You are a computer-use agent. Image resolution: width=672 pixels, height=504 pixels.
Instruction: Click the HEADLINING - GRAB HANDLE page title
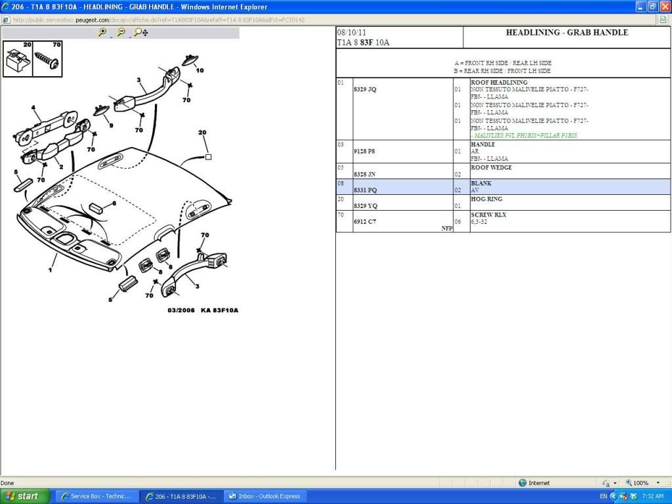tap(567, 33)
